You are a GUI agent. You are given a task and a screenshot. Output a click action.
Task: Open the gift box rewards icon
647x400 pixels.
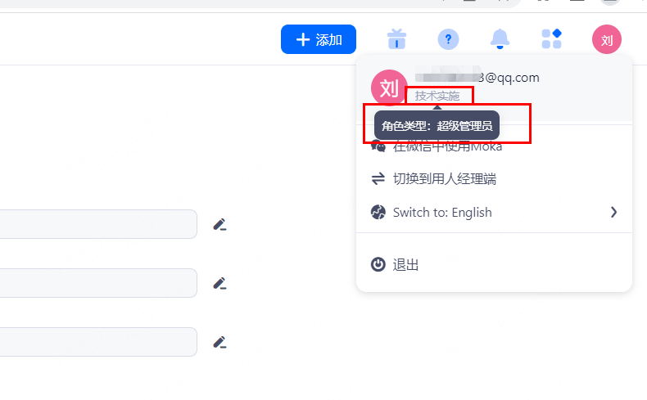396,39
